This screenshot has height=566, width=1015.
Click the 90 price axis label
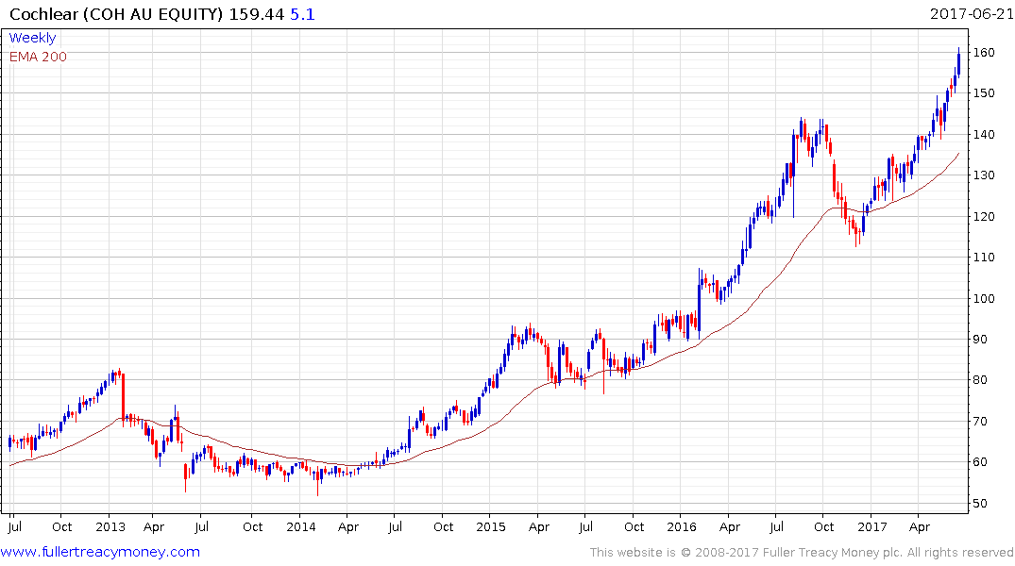tap(980, 339)
